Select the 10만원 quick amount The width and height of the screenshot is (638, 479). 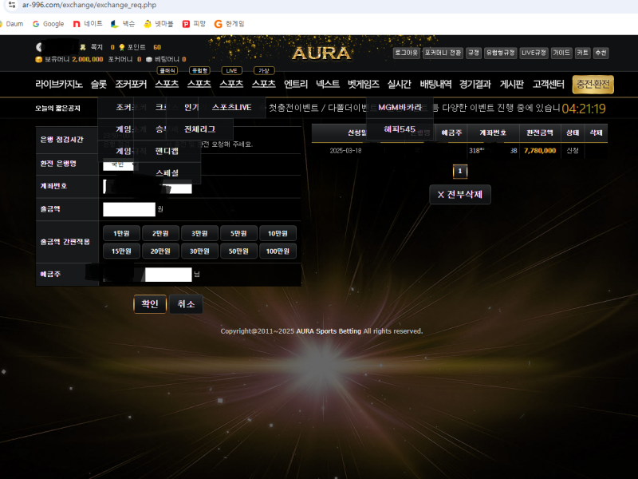coord(278,233)
